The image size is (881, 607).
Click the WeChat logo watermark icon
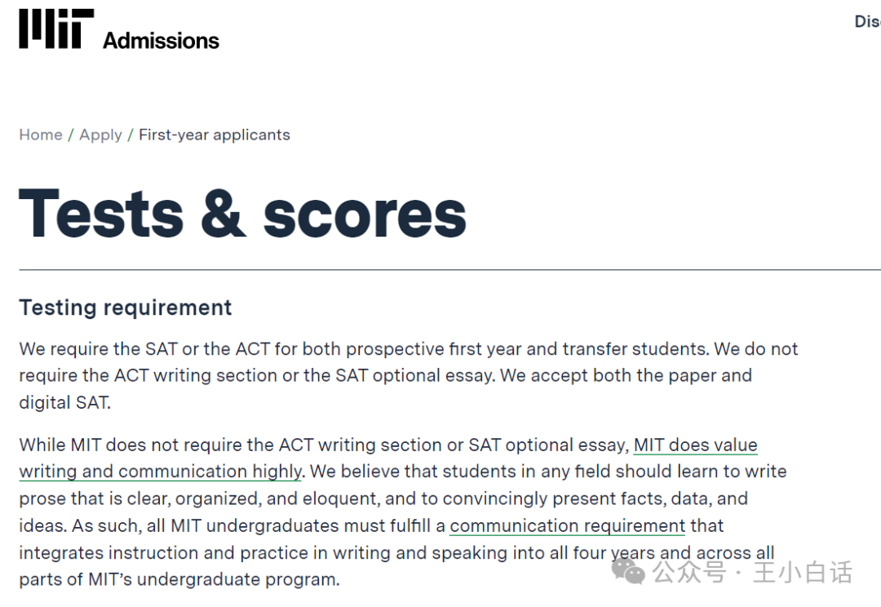[628, 571]
